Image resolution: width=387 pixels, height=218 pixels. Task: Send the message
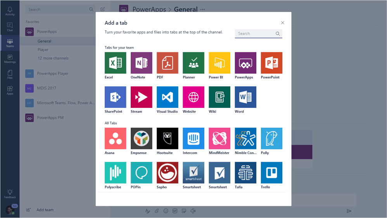tap(349, 211)
